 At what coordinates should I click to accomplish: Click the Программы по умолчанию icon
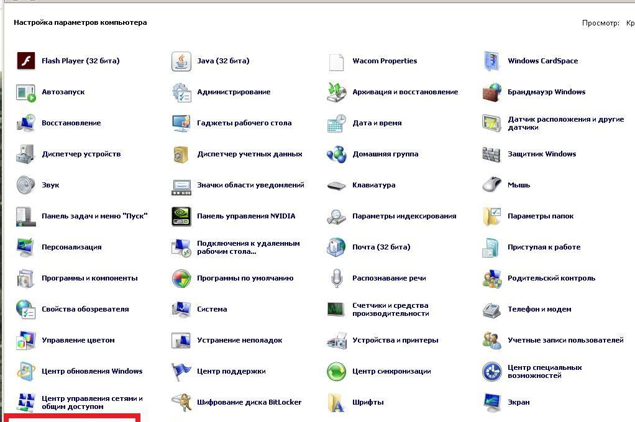point(181,279)
